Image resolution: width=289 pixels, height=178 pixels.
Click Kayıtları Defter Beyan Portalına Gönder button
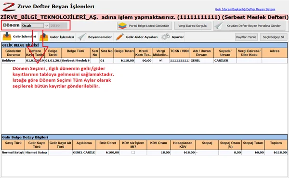tap(250, 26)
